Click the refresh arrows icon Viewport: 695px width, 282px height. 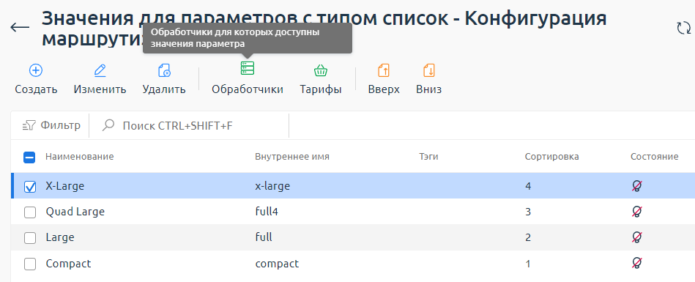(x=683, y=29)
